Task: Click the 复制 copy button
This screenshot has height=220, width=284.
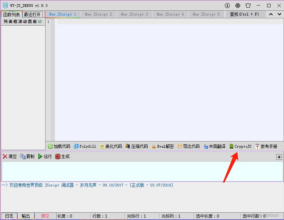Action: [x=27, y=156]
